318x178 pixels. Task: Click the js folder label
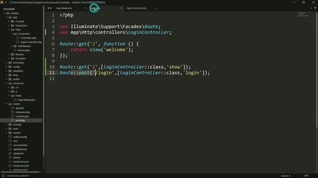click(x=16, y=91)
